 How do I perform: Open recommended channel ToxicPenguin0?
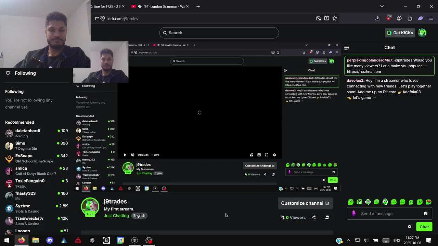36,183
